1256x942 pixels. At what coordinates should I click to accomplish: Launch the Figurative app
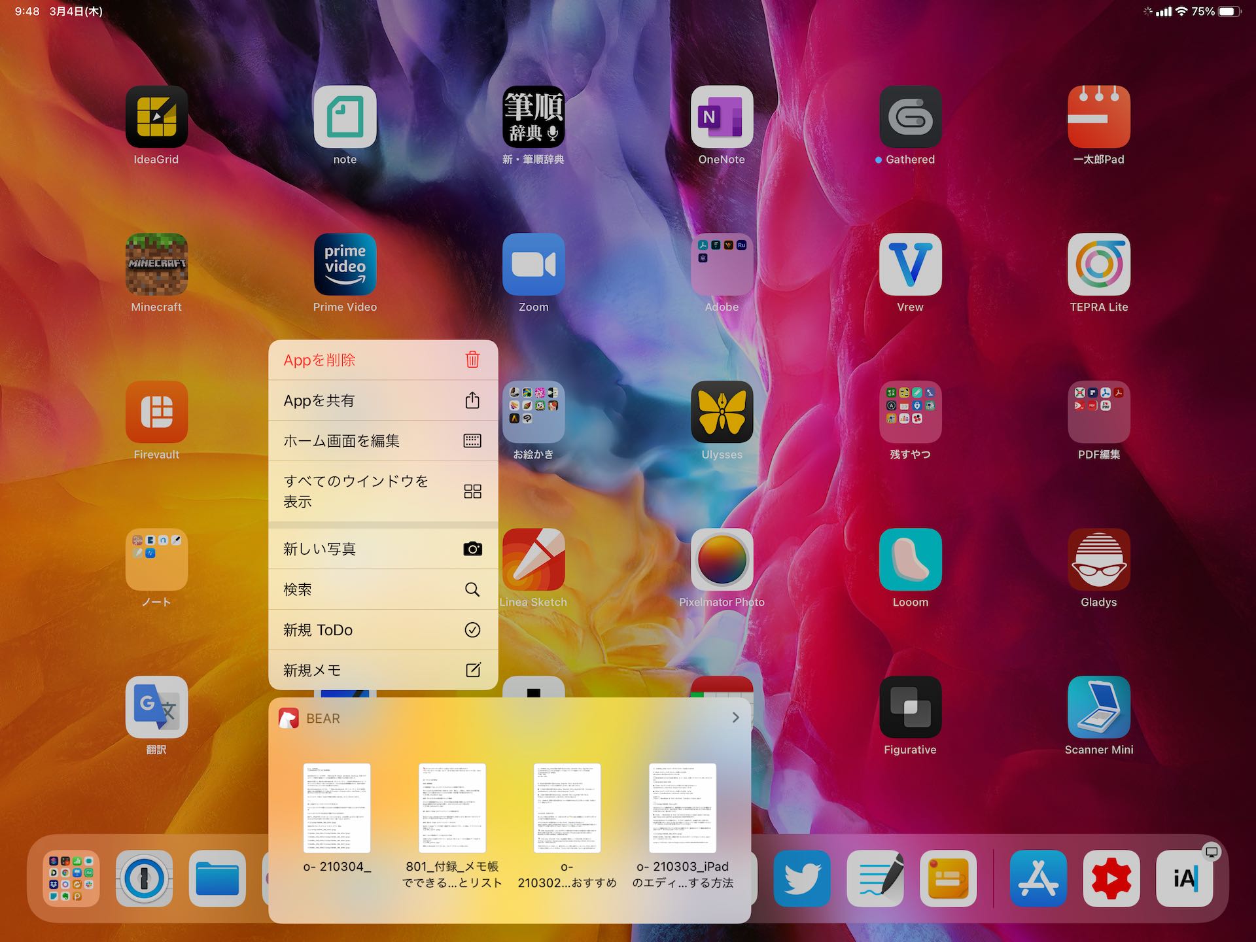click(910, 707)
